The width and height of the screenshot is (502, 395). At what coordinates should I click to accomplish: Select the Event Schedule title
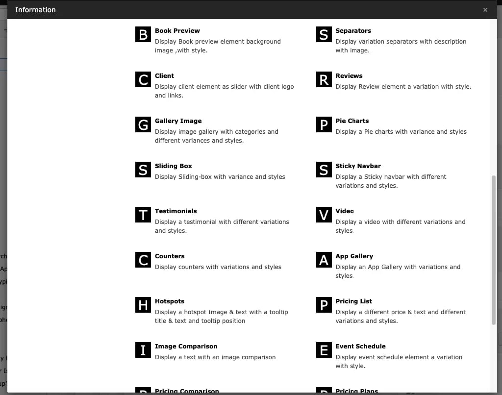click(x=360, y=346)
